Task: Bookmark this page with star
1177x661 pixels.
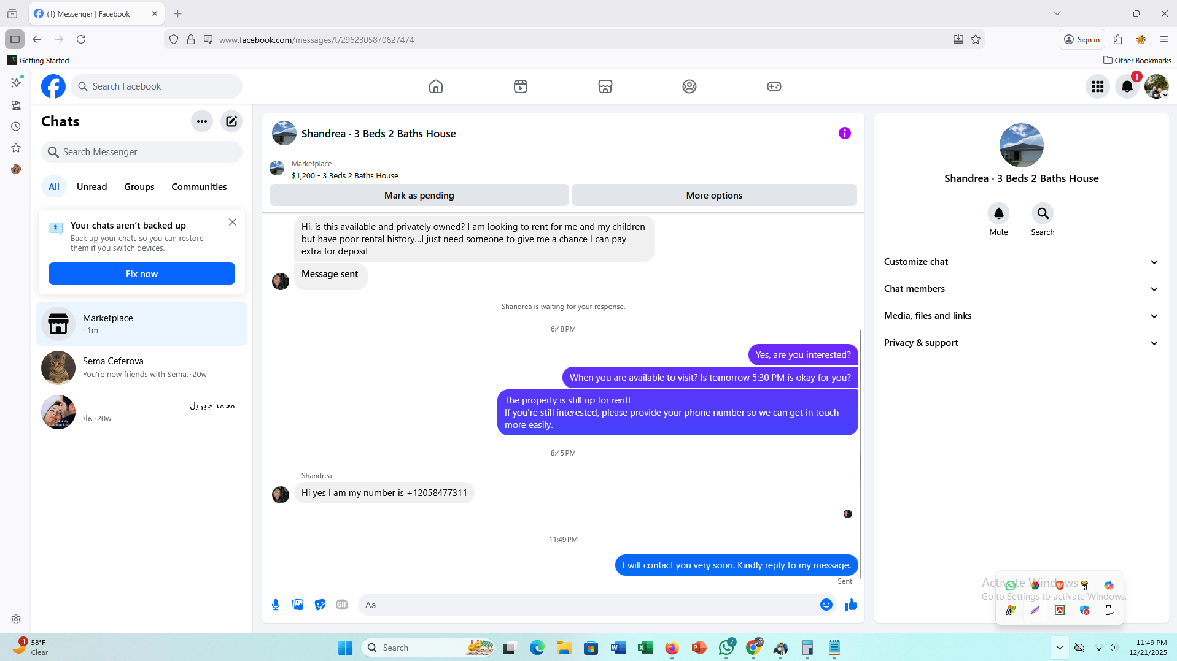Action: [976, 40]
